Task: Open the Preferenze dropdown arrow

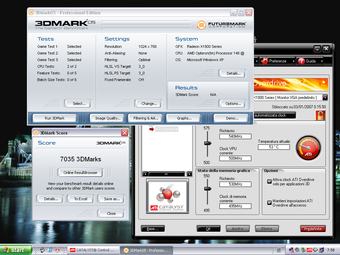Action: click(294, 61)
